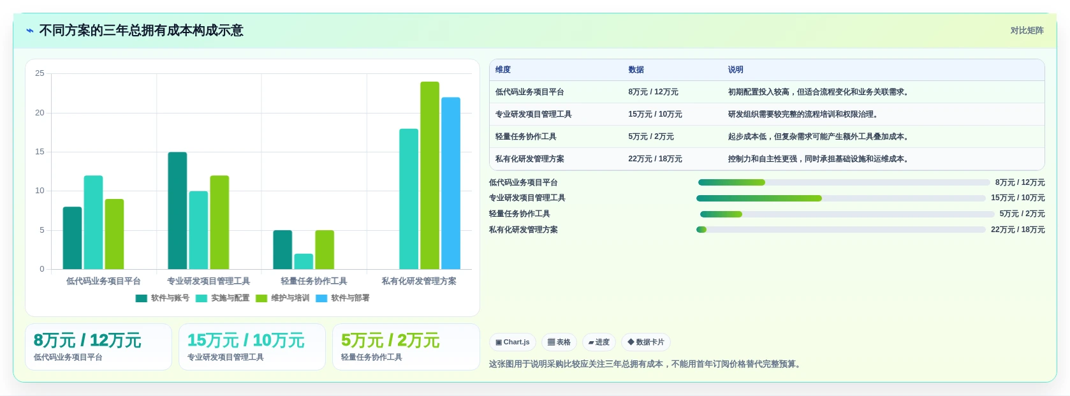Viewport: 1070px width, 396px height.
Task: Click the 22万元 / 18万元 table cell
Action: coord(655,159)
